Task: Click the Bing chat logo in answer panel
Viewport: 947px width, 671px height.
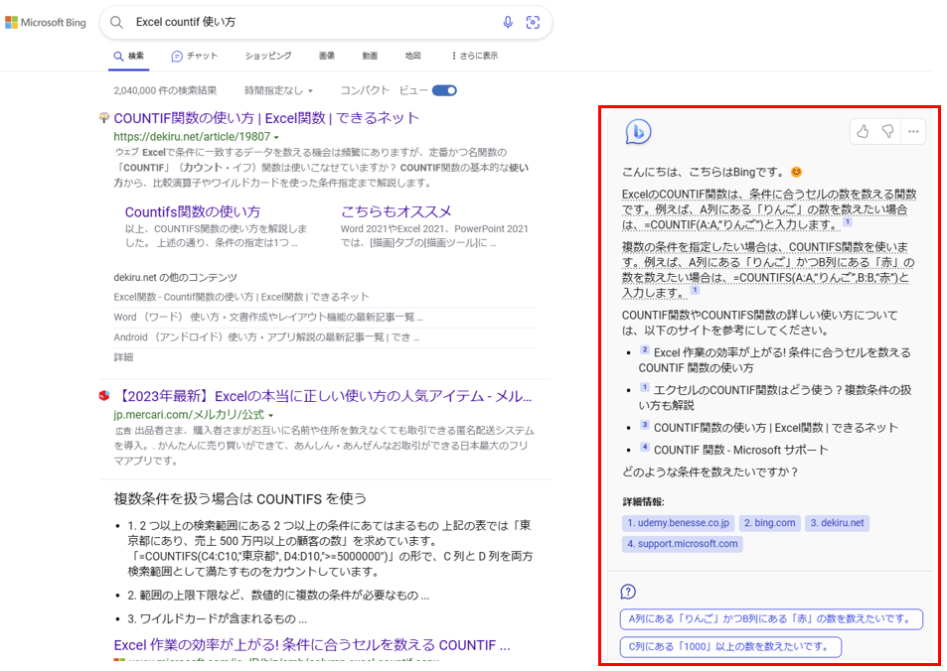Action: coord(638,132)
